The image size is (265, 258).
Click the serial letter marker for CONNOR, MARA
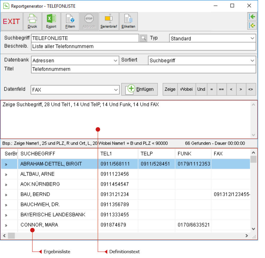click(x=6, y=225)
